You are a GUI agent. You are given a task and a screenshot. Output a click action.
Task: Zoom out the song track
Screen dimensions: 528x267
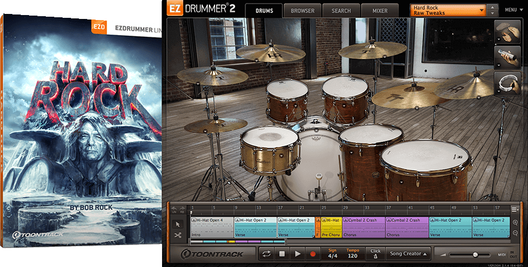click(x=515, y=233)
